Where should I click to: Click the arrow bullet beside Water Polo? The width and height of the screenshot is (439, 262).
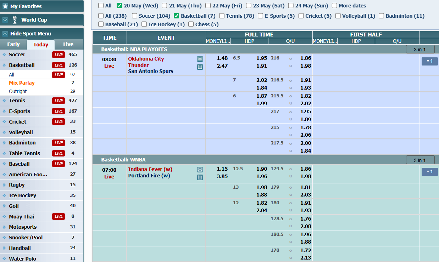(4, 259)
